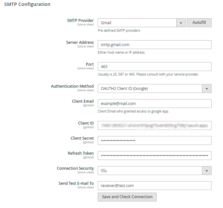Focus the masked Client Secret field
Screen dimensions: 223x208
click(x=154, y=141)
